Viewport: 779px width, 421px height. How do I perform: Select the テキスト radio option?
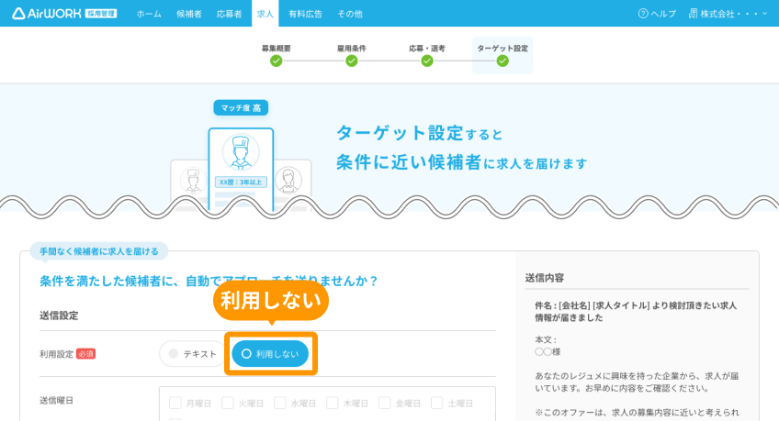click(x=193, y=354)
